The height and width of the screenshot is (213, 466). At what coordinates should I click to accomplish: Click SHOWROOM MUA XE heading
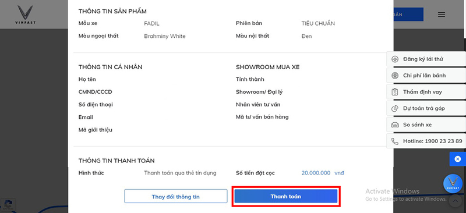[267, 67]
